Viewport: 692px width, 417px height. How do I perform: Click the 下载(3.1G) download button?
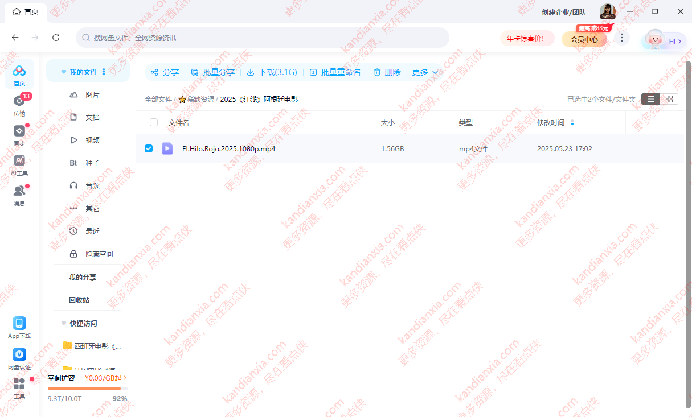coord(272,72)
